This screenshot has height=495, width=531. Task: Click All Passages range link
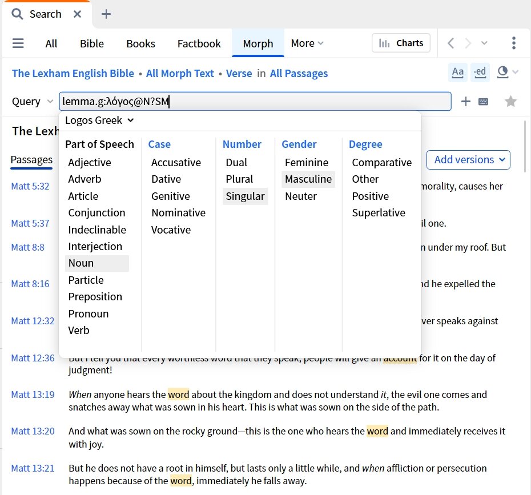pos(299,74)
